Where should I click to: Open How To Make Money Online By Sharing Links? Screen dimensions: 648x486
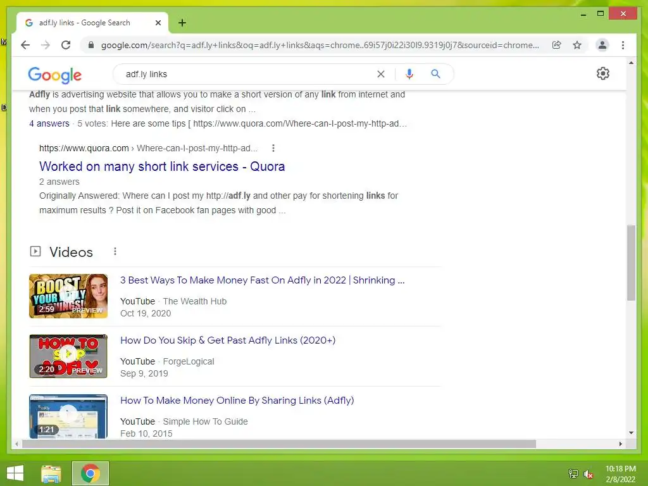(237, 401)
